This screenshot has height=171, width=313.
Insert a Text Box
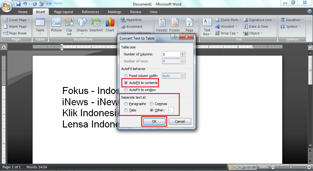tap(207, 26)
